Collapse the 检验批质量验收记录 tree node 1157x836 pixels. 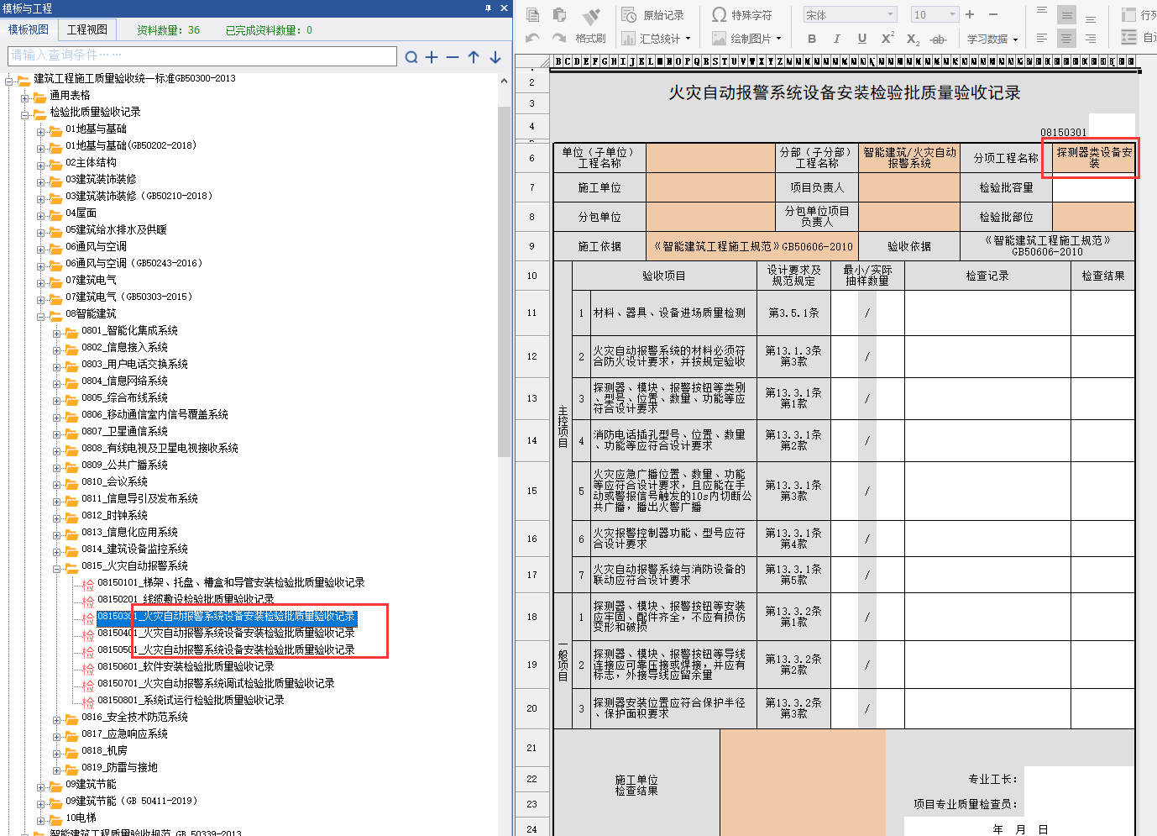(25, 115)
